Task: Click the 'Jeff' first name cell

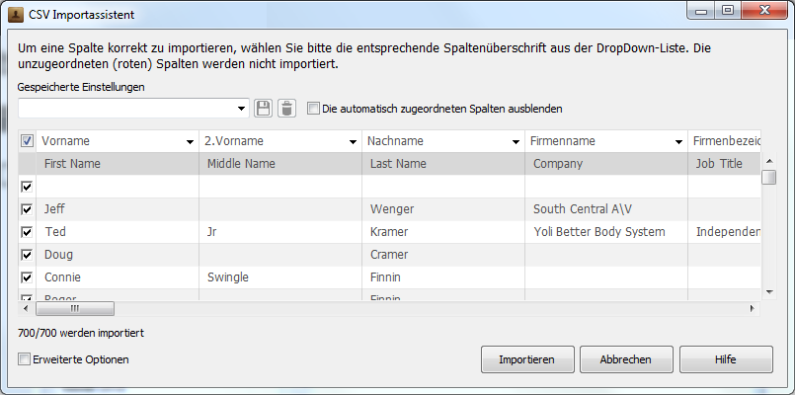Action: coord(118,209)
